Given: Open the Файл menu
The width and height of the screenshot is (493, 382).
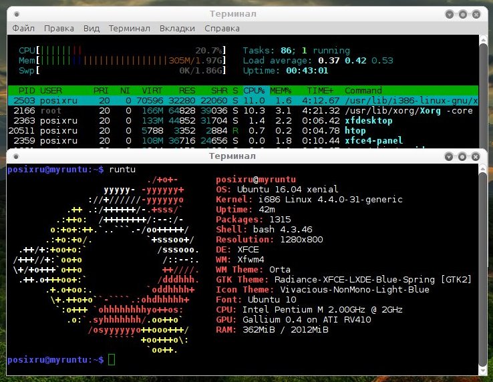Looking at the screenshot, I should pos(23,29).
